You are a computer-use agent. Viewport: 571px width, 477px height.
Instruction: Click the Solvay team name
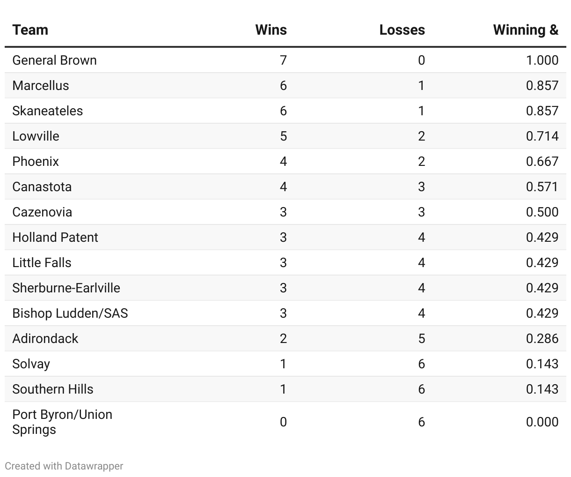click(x=31, y=364)
